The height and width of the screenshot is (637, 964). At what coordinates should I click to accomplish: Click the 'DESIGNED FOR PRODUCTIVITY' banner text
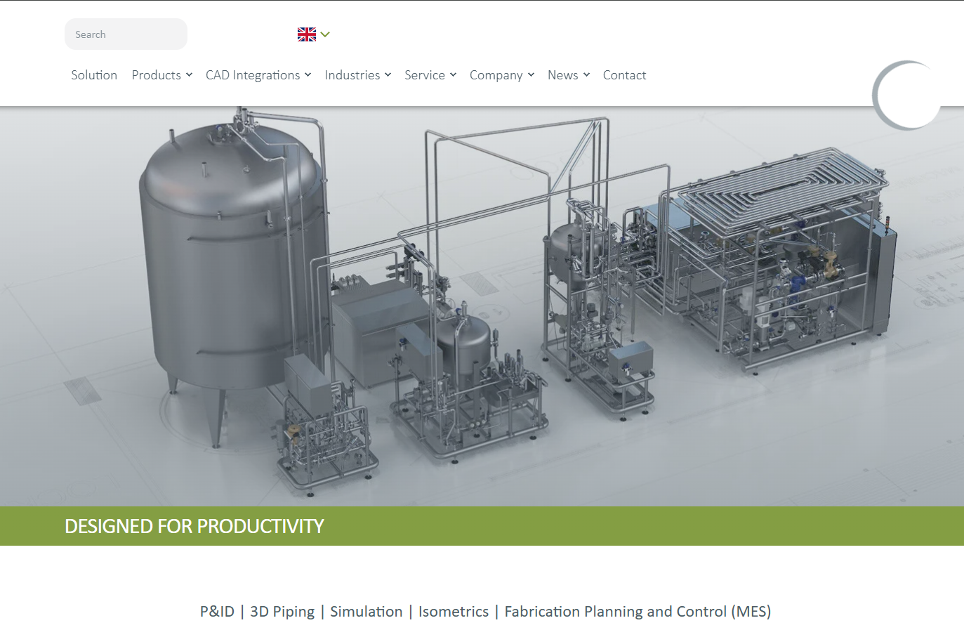pyautogui.click(x=194, y=526)
